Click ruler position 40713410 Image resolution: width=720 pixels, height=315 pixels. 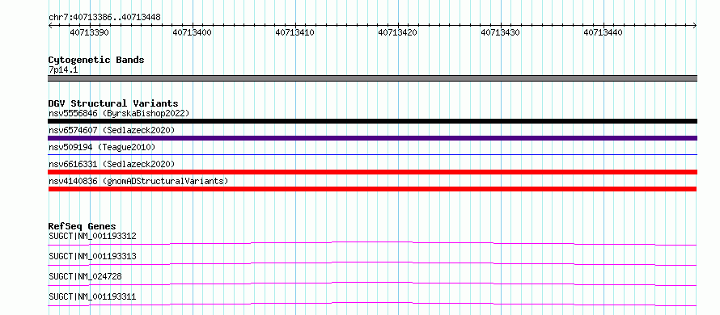pyautogui.click(x=294, y=32)
